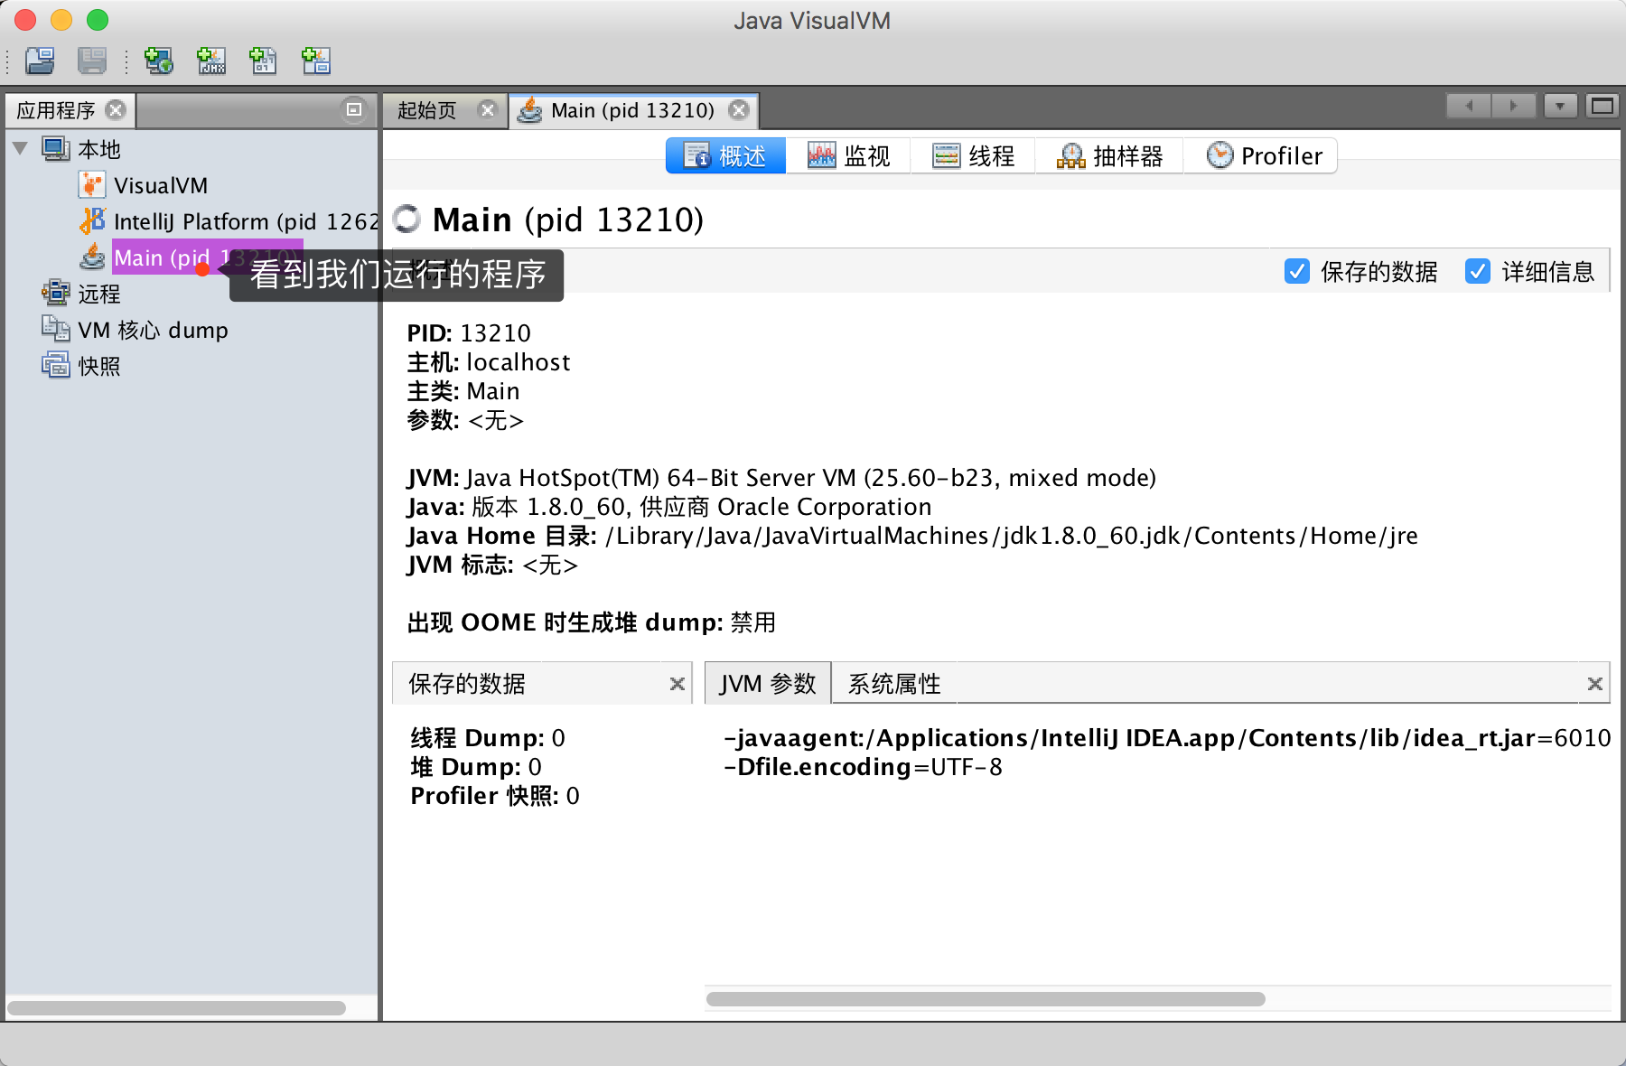Click the 'Add VM core dump' toolbar icon

tap(263, 61)
